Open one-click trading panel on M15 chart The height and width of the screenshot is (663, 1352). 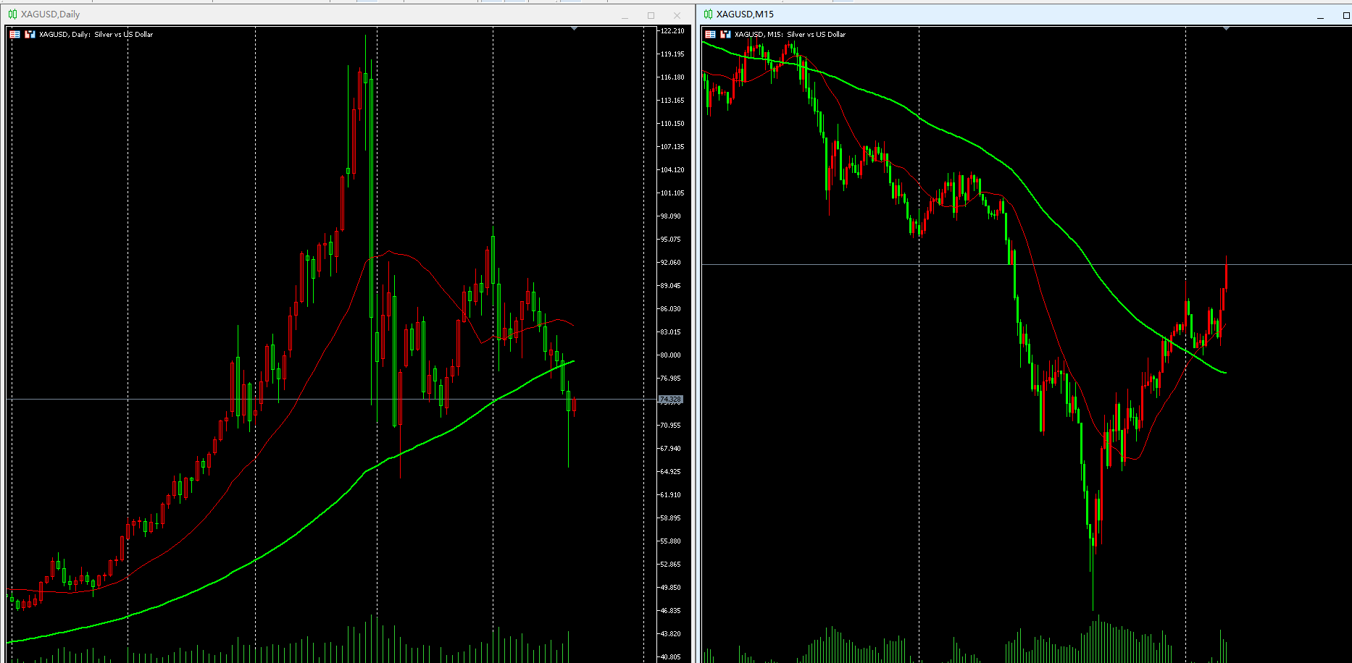710,34
